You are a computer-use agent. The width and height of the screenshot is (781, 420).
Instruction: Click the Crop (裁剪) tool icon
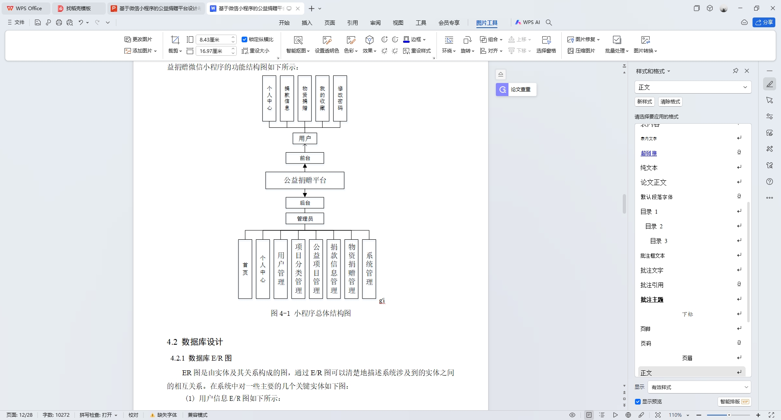(175, 40)
